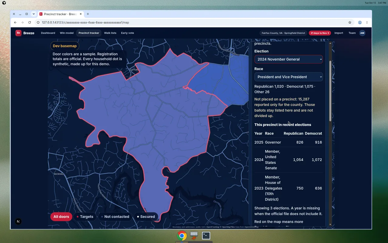Click the Breeze Bz logo icon
The image size is (388, 243).
coord(18,33)
